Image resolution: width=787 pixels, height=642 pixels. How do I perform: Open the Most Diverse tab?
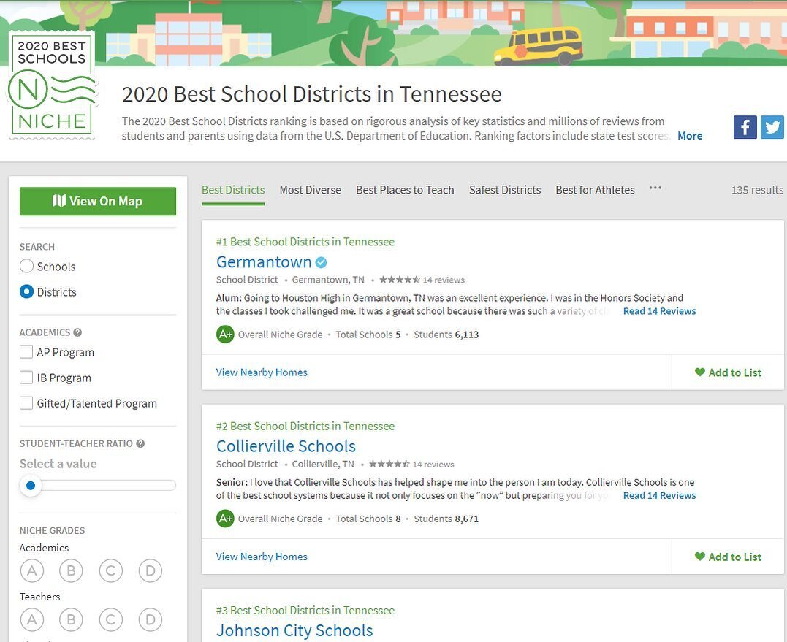[310, 190]
